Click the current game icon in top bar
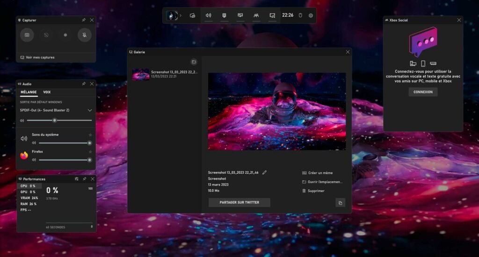This screenshot has height=257, width=479. [x=172, y=15]
